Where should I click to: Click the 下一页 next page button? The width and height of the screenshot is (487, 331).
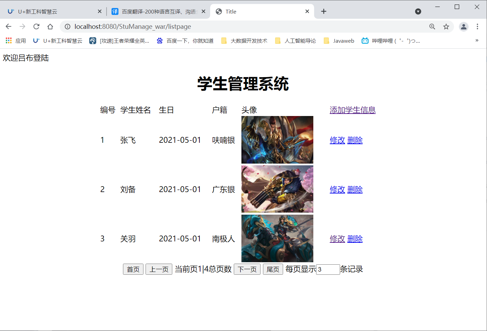tap(247, 269)
